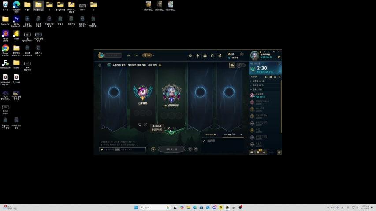Click the 2:30 queue timer display
This screenshot has width=376, height=211.
tap(262, 68)
